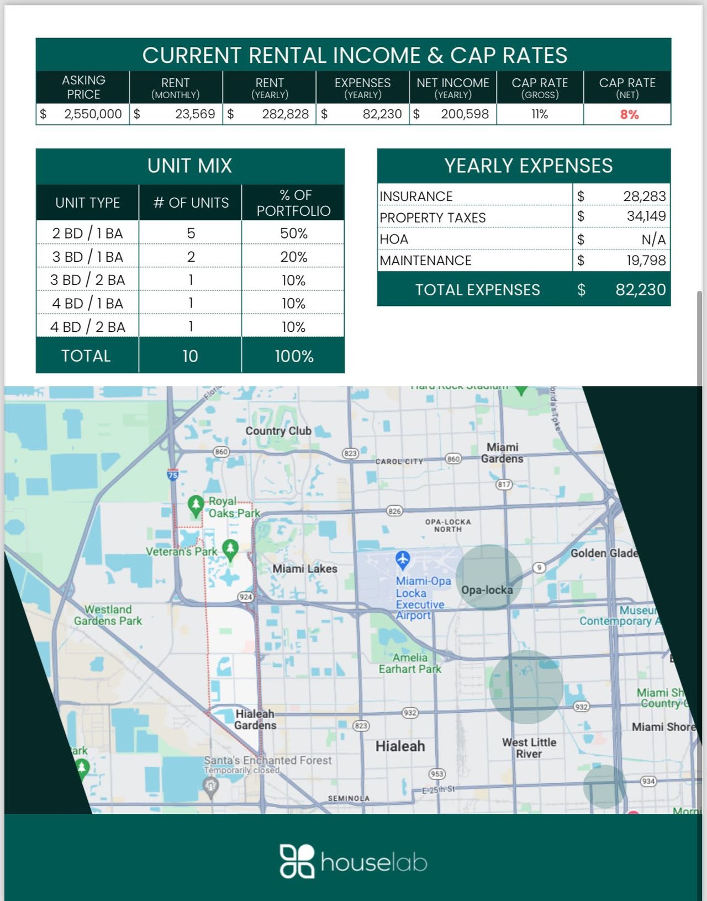Click the INSURANCE expense label
The image size is (707, 901).
(416, 197)
